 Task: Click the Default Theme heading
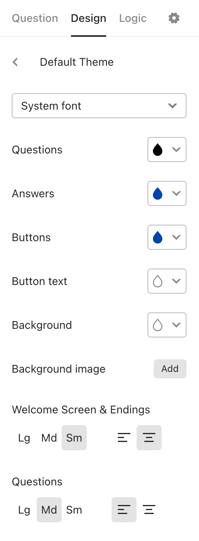[77, 62]
